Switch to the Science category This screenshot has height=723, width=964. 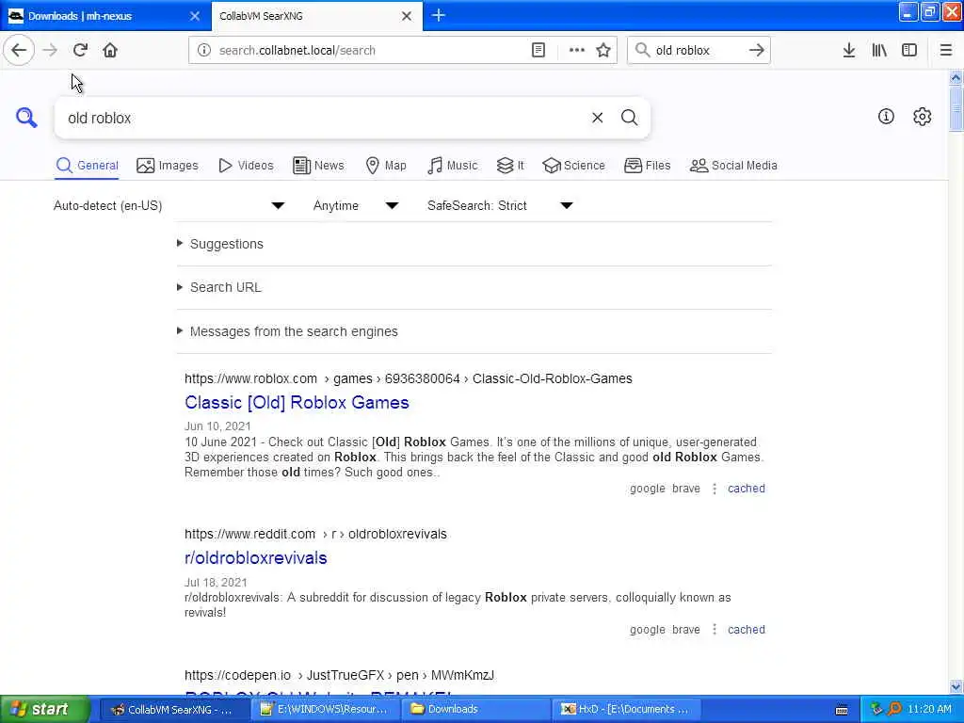[x=573, y=166]
